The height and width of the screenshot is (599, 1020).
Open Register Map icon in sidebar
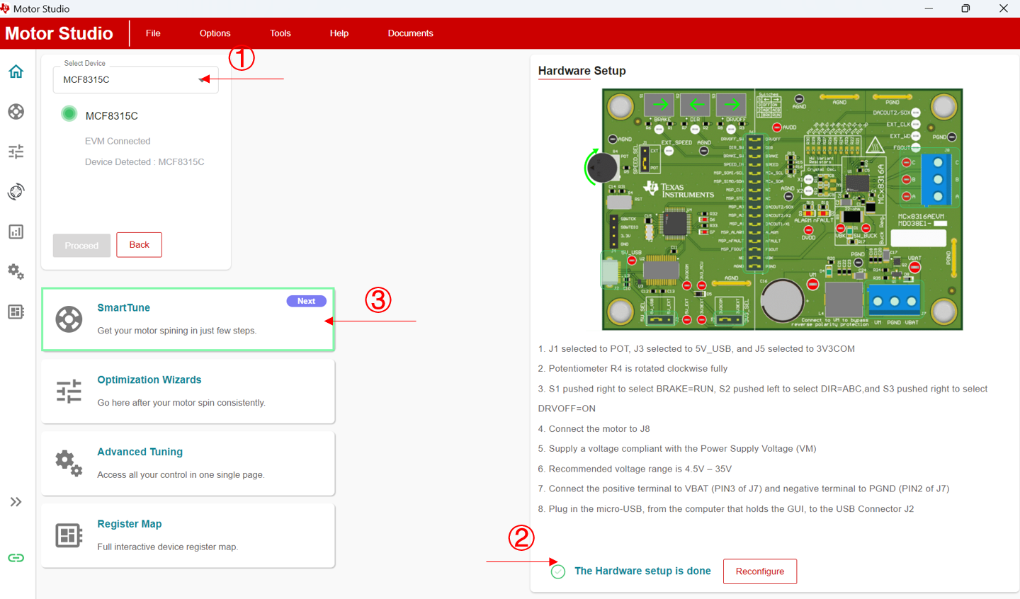(16, 312)
